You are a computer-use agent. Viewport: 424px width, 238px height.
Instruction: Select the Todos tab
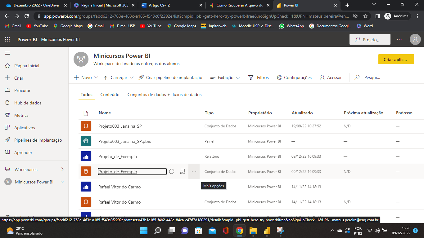tap(87, 95)
